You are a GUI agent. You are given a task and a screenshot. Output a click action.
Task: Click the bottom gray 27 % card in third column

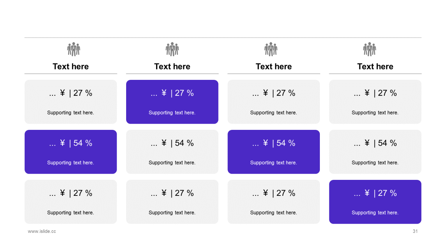pos(274,202)
